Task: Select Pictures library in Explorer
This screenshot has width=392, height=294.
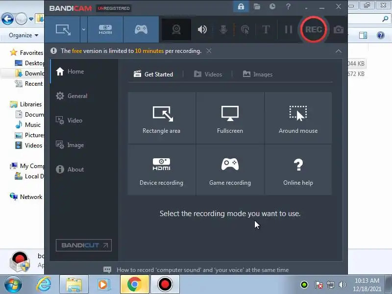Action: tap(29, 135)
